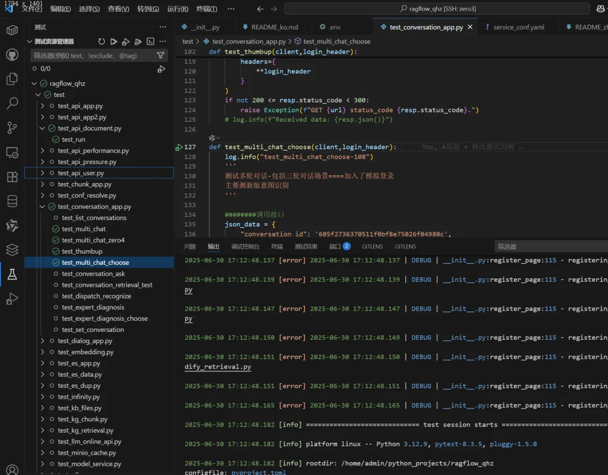Refresh tests in Test Explorer toolbar
Screen dimensions: 608x475
[101, 42]
